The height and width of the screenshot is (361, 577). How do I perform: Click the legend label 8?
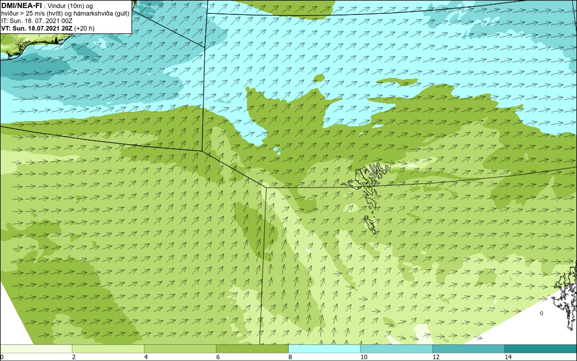(x=290, y=357)
